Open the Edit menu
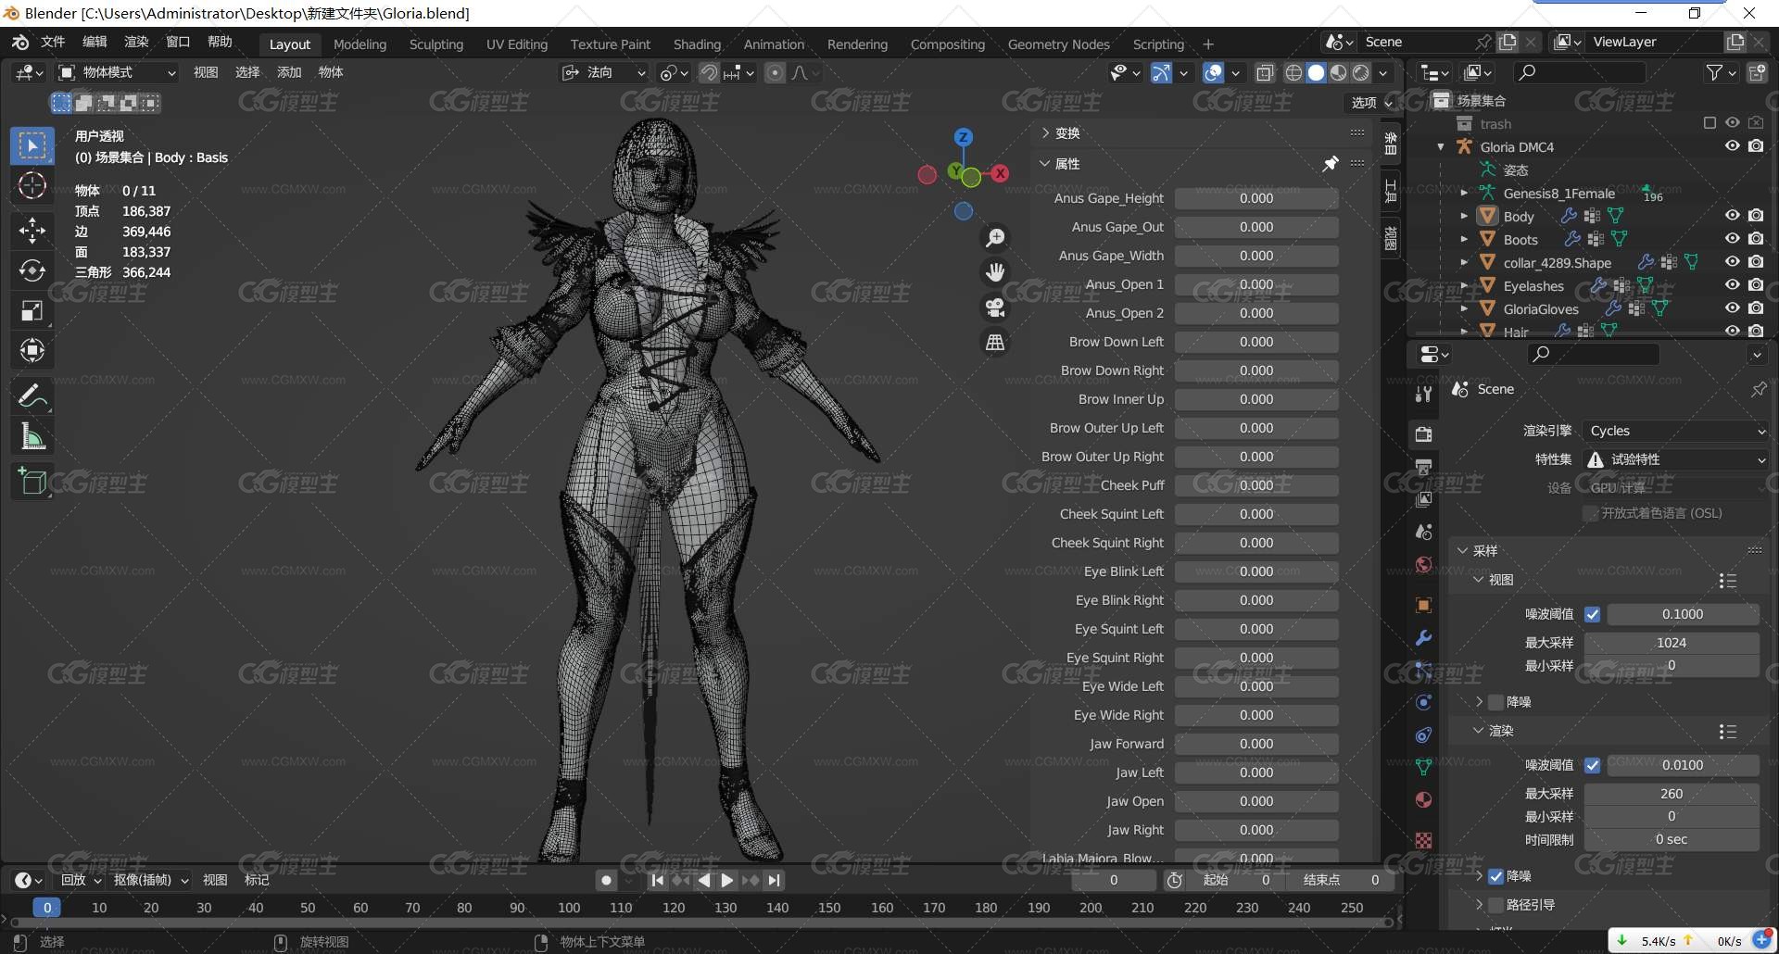 tap(95, 43)
